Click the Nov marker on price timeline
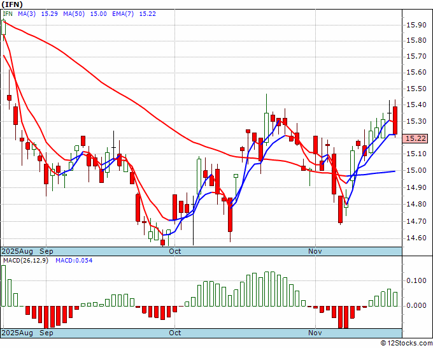Image resolution: width=433 pixels, height=348 pixels. point(315,251)
